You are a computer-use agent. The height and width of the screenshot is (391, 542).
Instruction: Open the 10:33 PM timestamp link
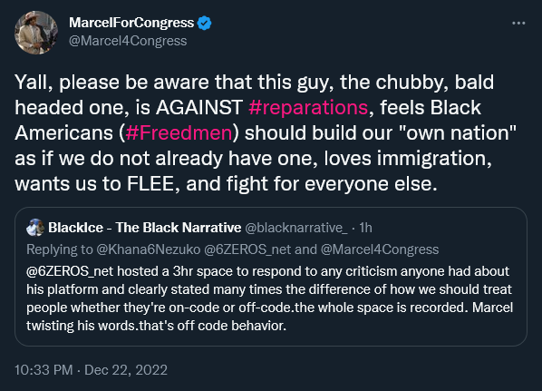tap(44, 370)
